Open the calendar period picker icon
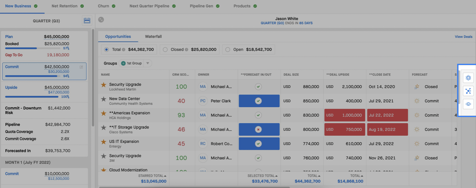Viewport: 476px width, 188px height. (x=87, y=21)
